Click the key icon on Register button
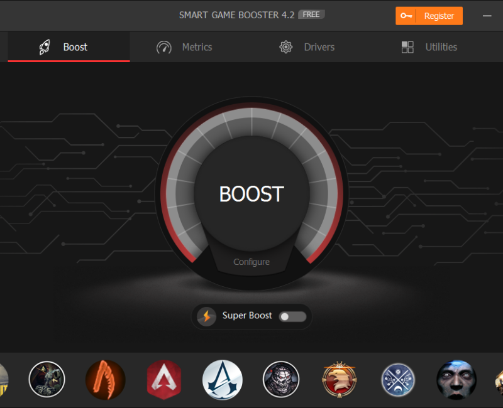 pos(406,16)
